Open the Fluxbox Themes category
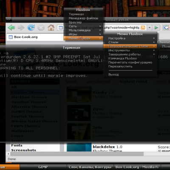 pyautogui.click(x=28, y=92)
